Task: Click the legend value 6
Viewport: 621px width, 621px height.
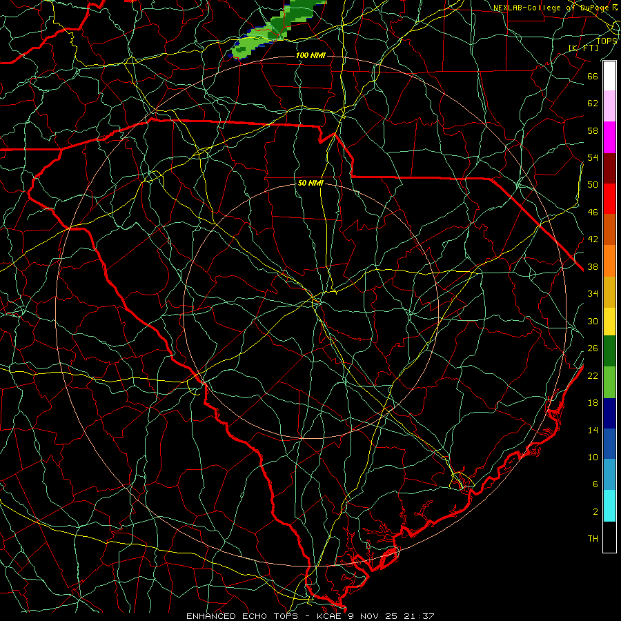Action: [x=595, y=484]
